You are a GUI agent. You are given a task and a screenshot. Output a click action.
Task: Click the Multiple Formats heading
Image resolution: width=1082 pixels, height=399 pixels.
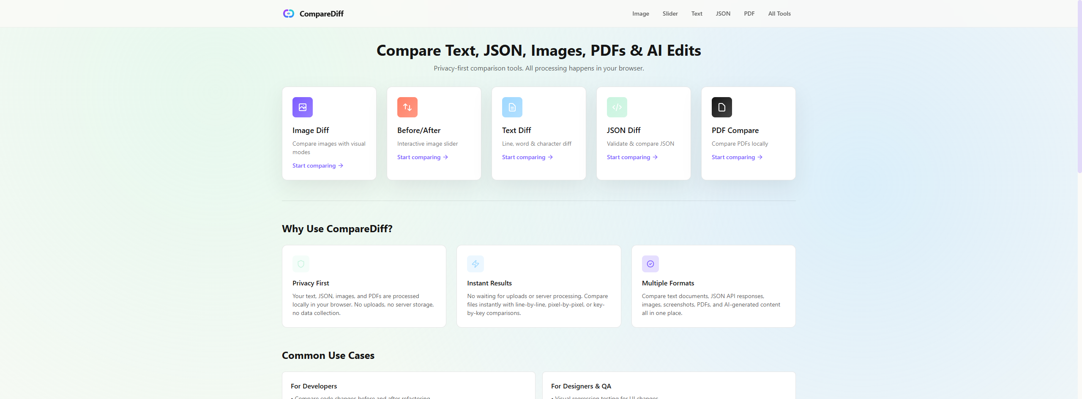click(x=668, y=283)
